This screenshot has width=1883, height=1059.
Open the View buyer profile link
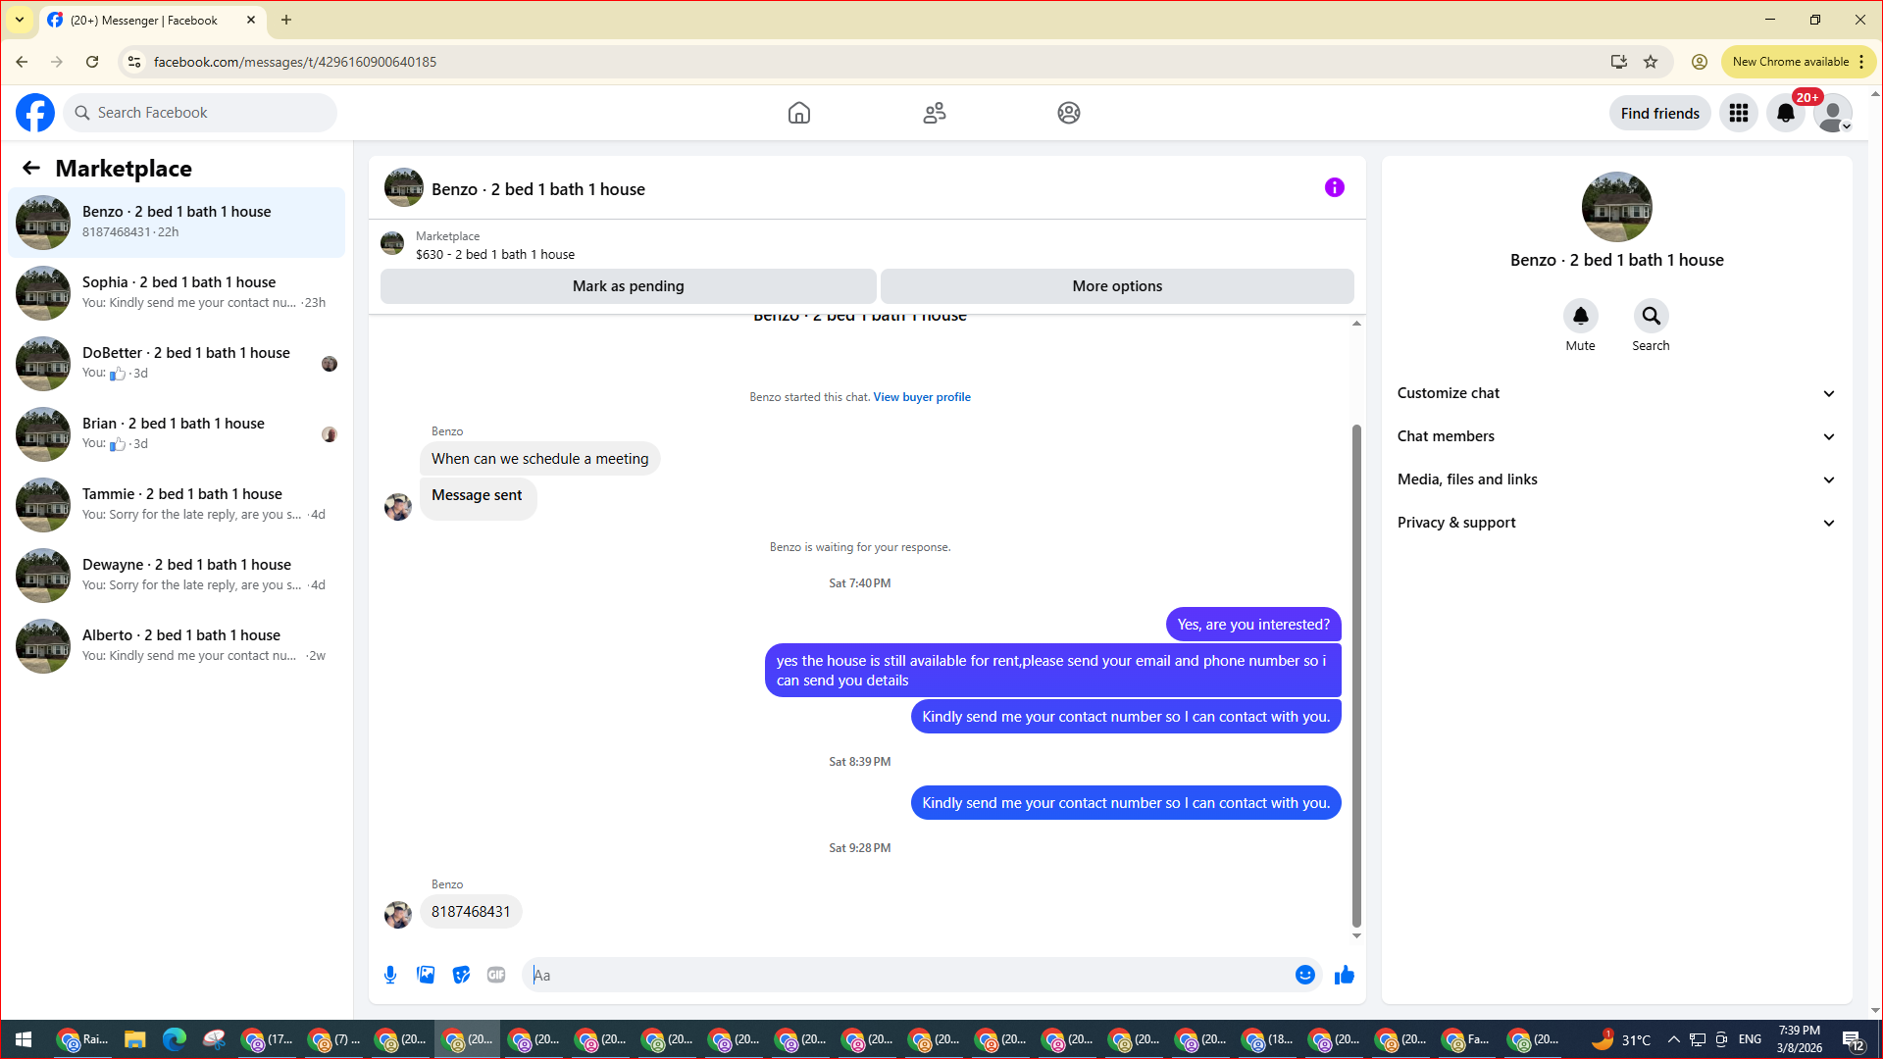click(921, 397)
